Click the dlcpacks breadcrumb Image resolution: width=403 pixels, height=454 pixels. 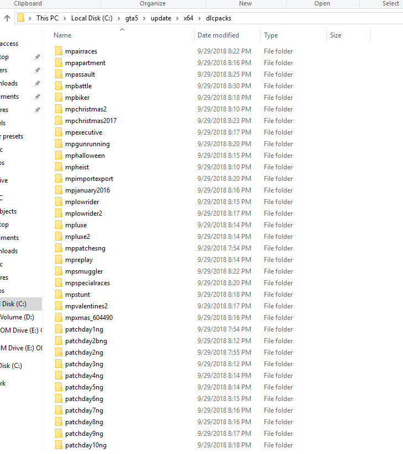219,18
